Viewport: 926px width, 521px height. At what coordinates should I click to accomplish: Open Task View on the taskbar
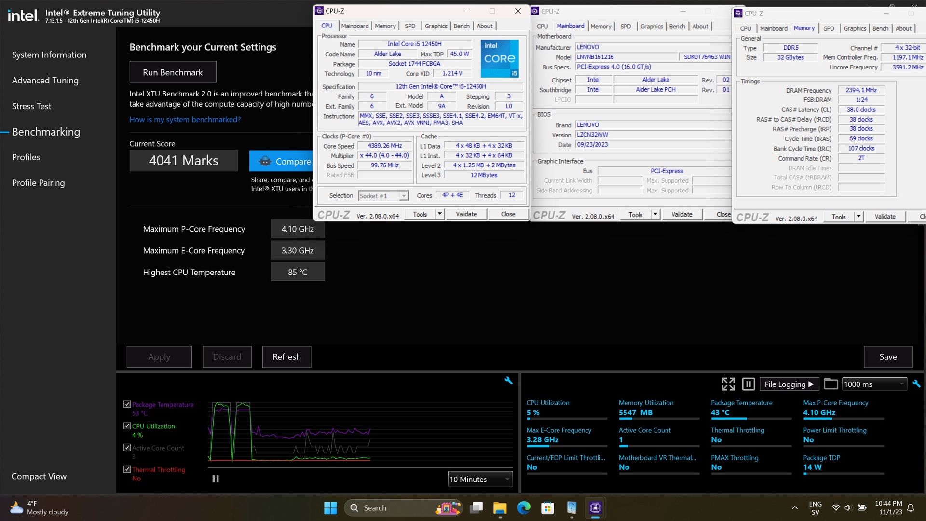click(476, 508)
